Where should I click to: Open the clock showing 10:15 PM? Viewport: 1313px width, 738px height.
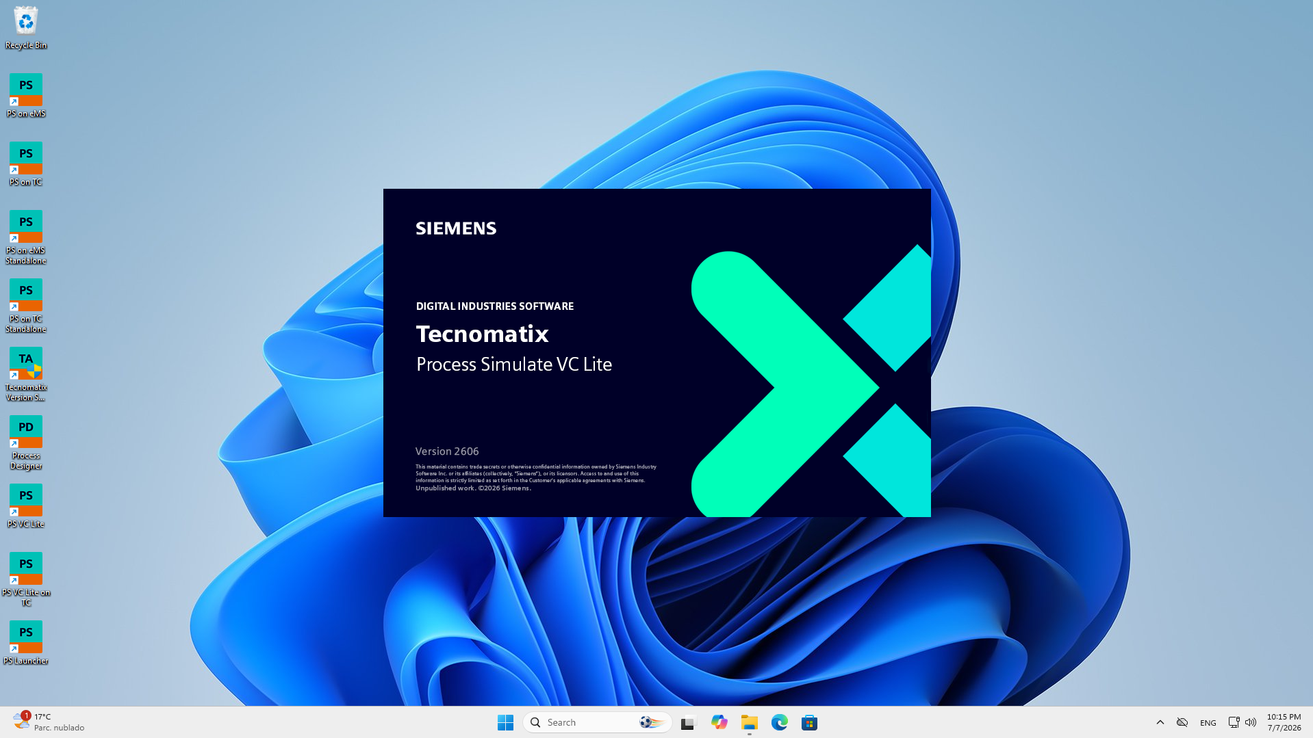click(x=1284, y=722)
